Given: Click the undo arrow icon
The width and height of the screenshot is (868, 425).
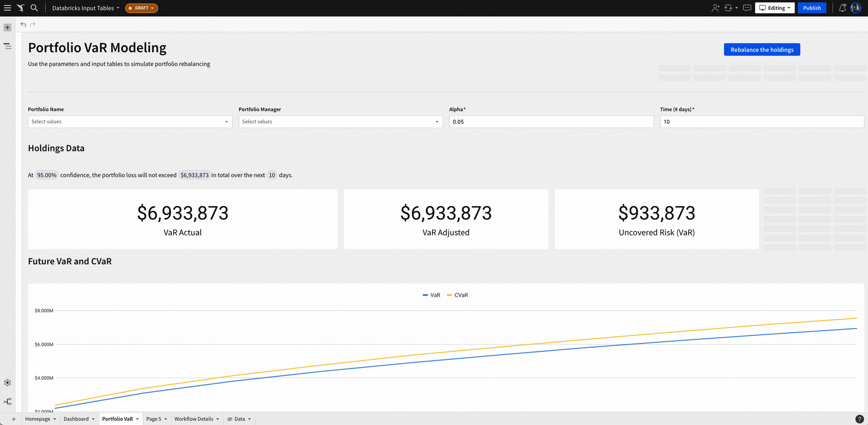Looking at the screenshot, I should 23,25.
